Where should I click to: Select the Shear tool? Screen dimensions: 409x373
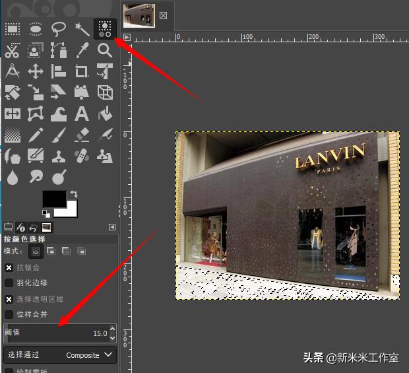59,92
